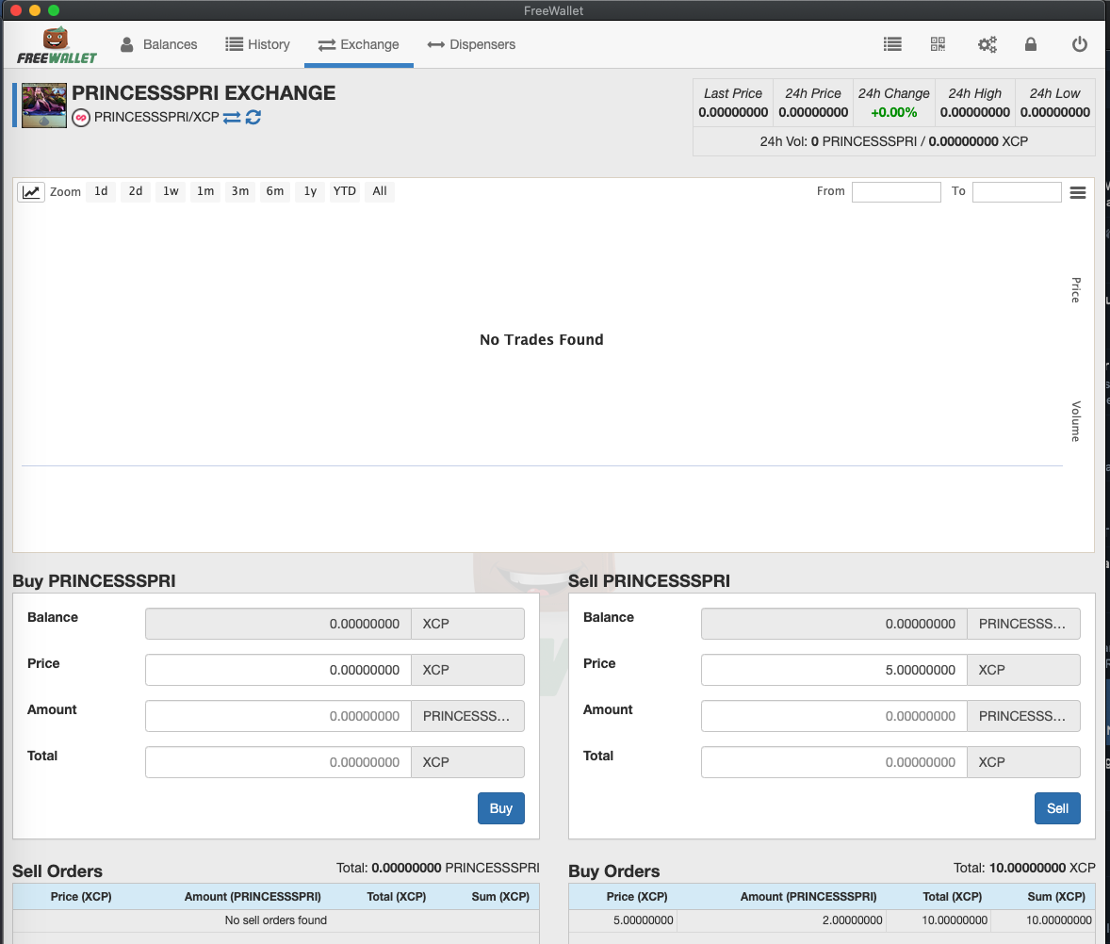The width and height of the screenshot is (1110, 944).
Task: Set chart zoom to 3m
Action: coord(240,192)
